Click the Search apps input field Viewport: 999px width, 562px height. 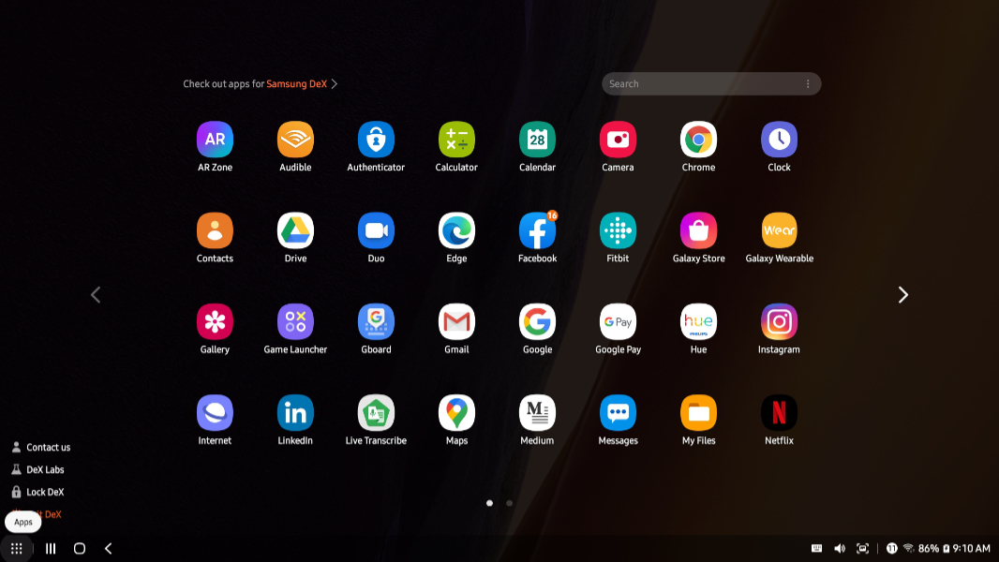click(x=698, y=84)
